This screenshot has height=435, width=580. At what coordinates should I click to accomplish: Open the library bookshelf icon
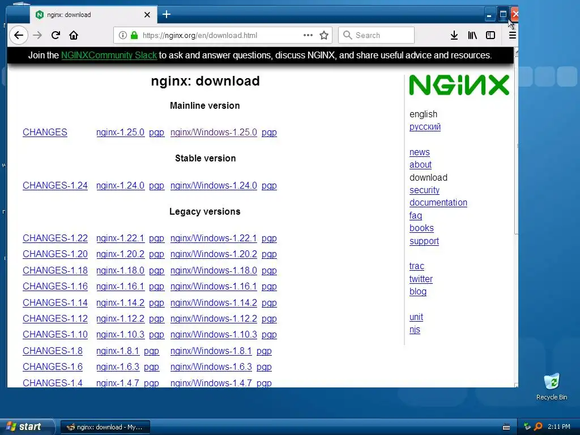click(472, 35)
